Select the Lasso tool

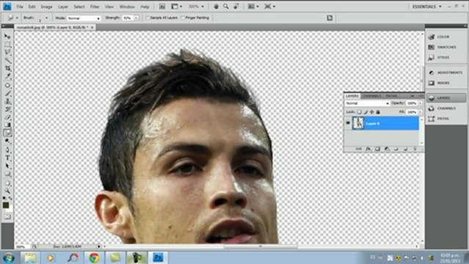pos(7,52)
